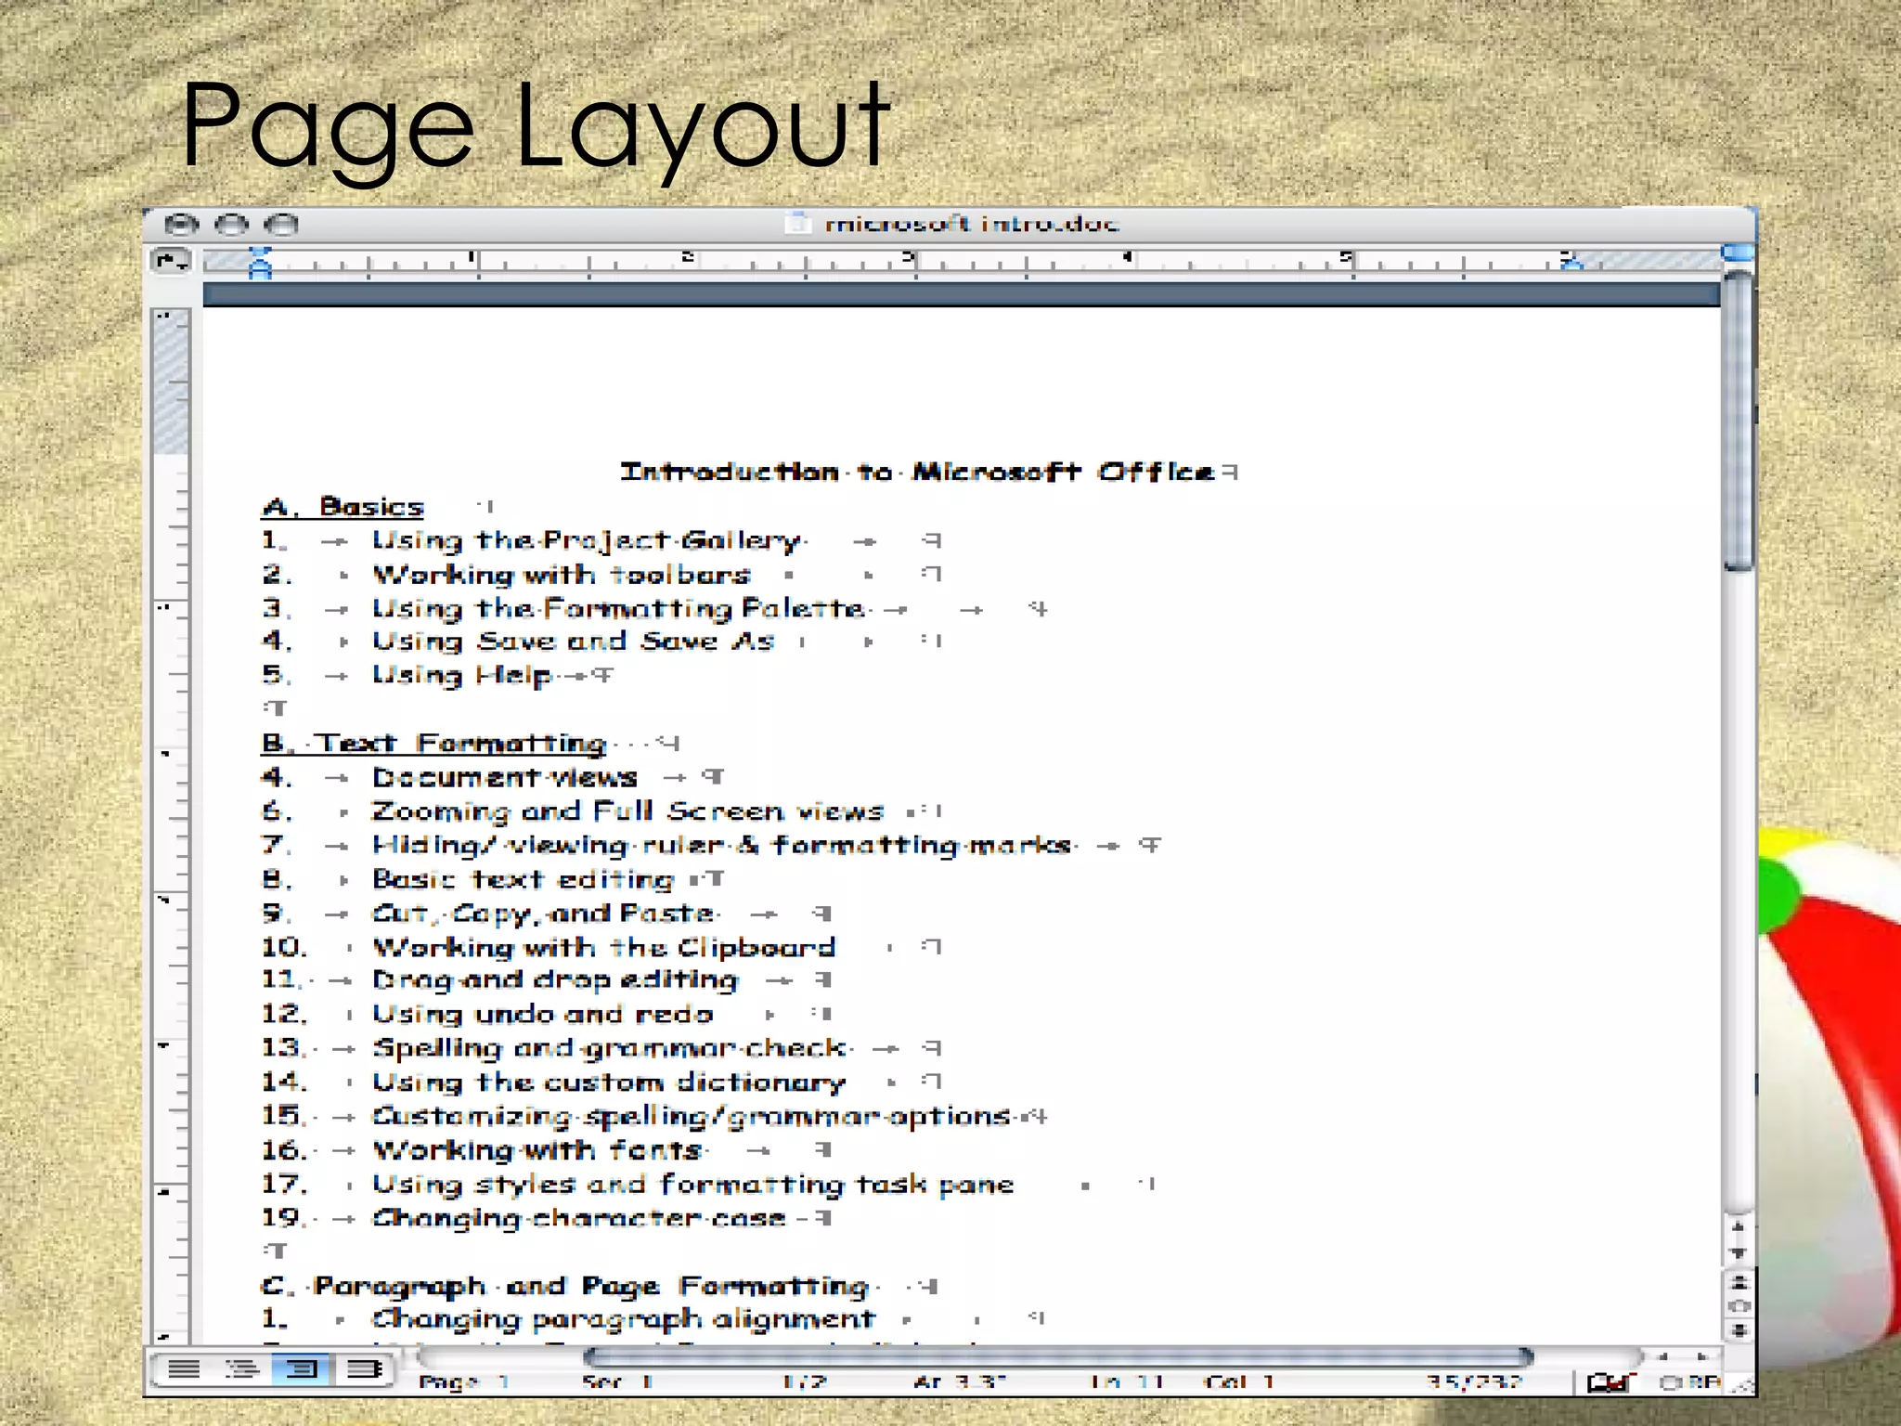Viewport: 1901px width, 1426px height.
Task: Click the window resize grip at the corner
Action: [1742, 1383]
